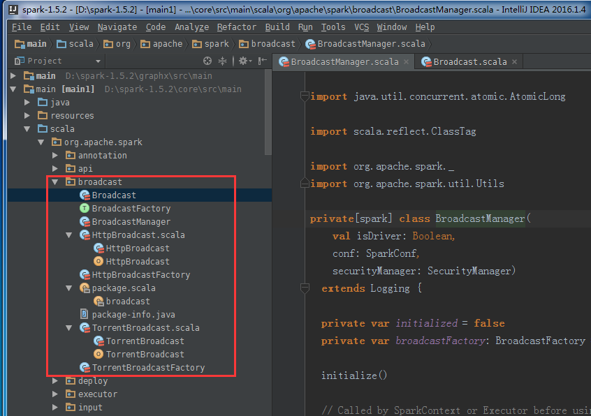Click the HttpBroadcast.scala file icon

point(85,235)
